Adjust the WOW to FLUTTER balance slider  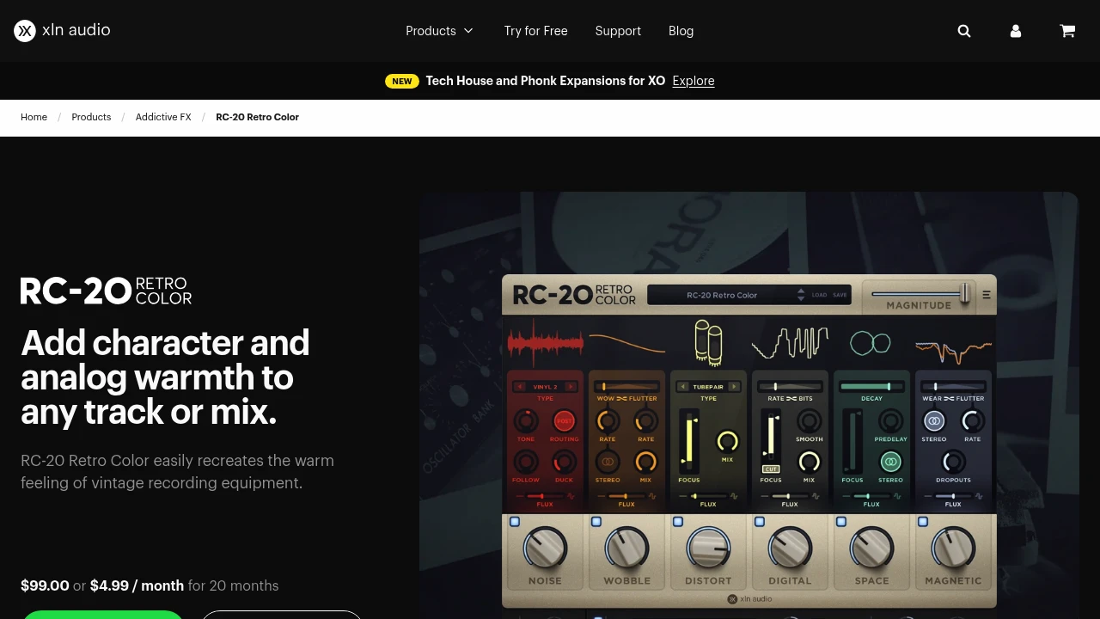[x=626, y=387]
